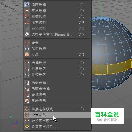Click the Hide Unselected (隐藏未选择) icon

click(x=27, y=89)
